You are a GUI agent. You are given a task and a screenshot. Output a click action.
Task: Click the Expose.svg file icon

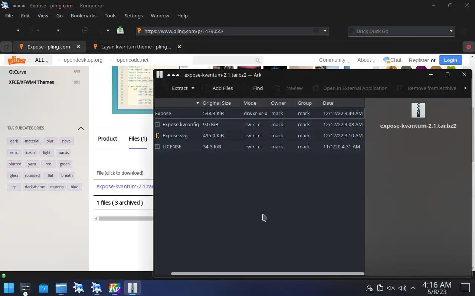tap(157, 135)
